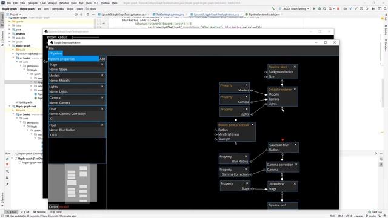Click the Gaussian blur red input connector

click(283, 140)
